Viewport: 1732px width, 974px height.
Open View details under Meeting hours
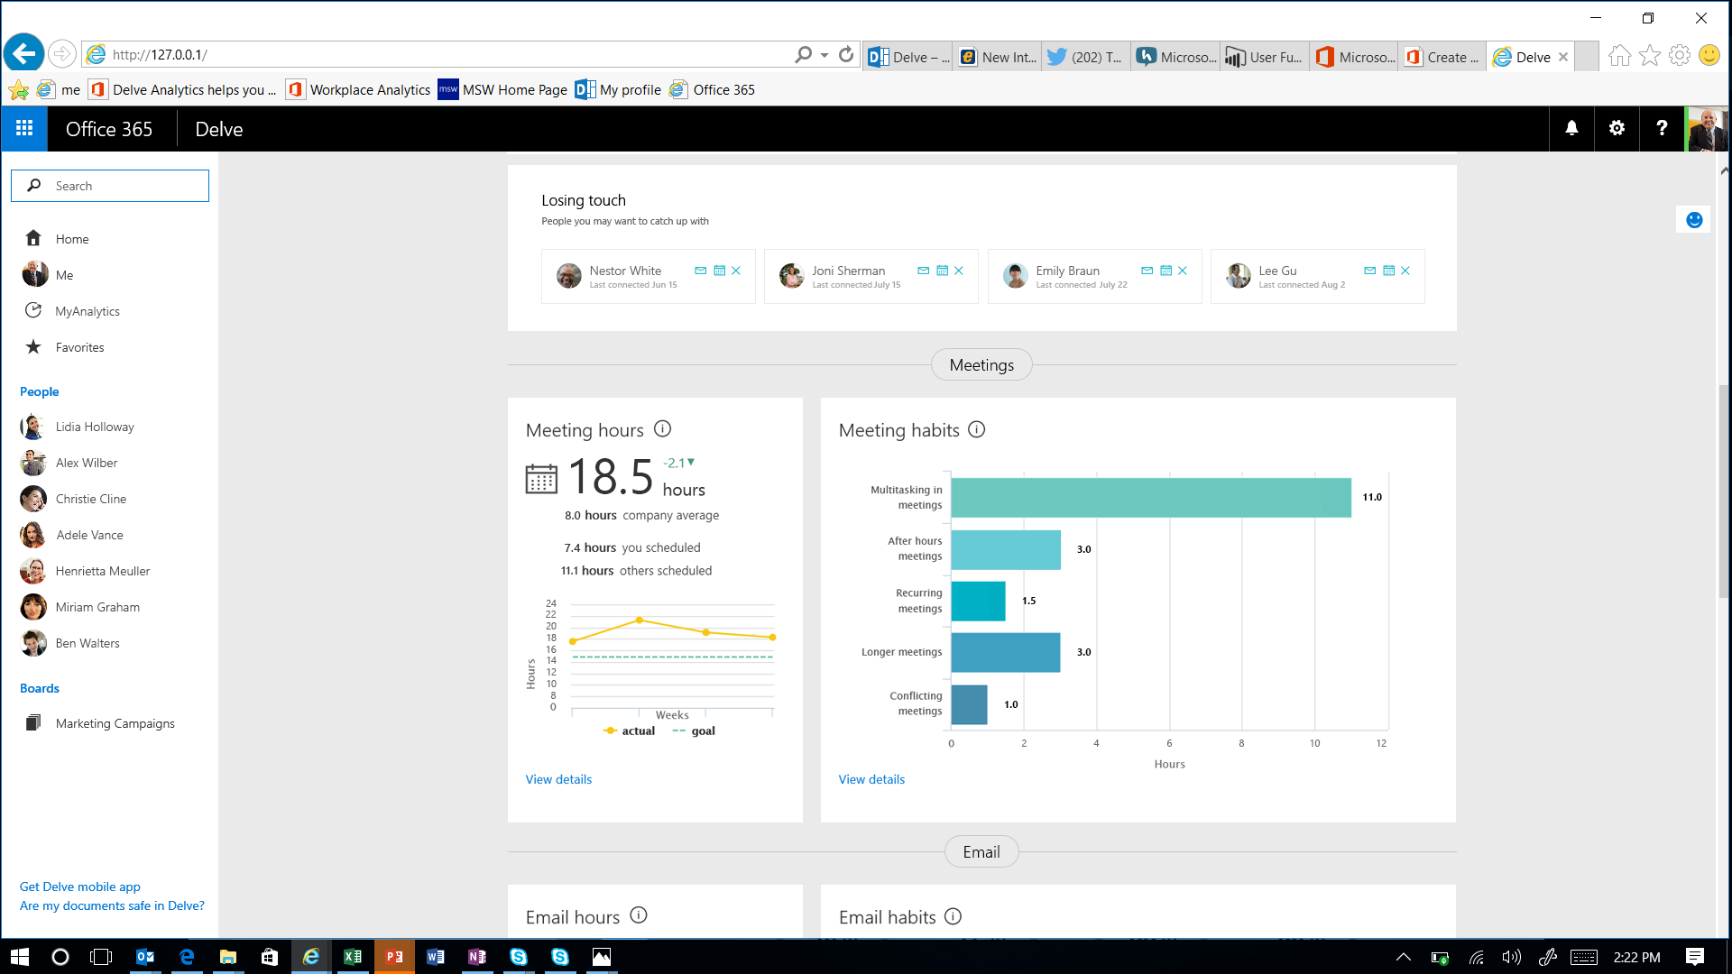pos(558,779)
